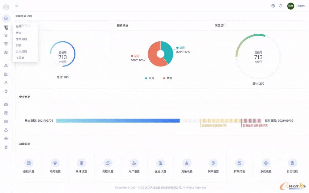
Task: Open the 条件设置 navigation card
Action: (x=81, y=166)
